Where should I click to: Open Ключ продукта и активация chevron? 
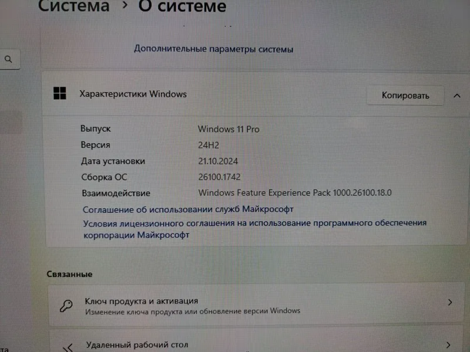(x=450, y=302)
